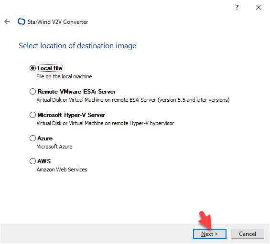This screenshot has width=270, height=244.
Task: Click the 'StarWind V2V Converter' title text
Action: pyautogui.click(x=58, y=22)
